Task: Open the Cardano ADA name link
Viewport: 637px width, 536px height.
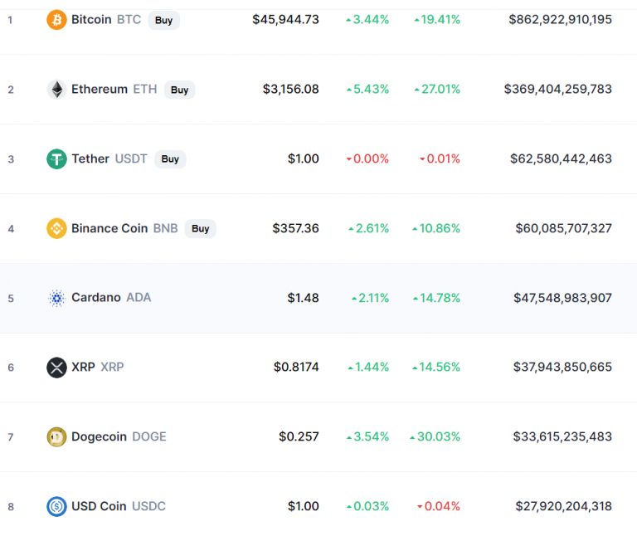Action: (110, 298)
